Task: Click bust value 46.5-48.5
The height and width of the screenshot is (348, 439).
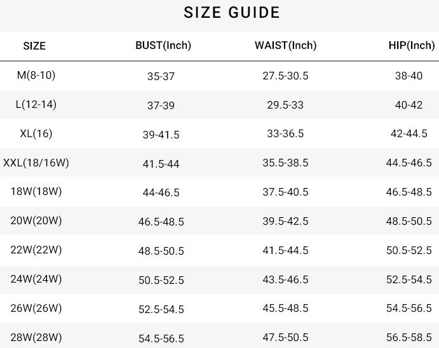Action: tap(161, 222)
